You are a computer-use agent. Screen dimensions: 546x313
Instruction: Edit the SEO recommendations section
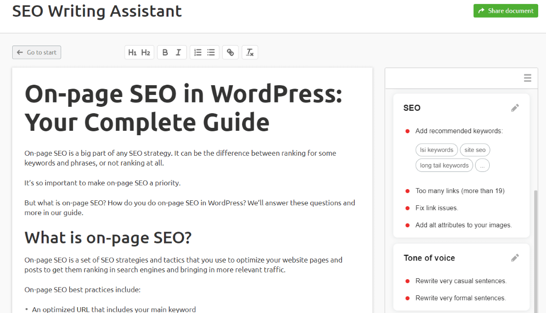point(515,108)
